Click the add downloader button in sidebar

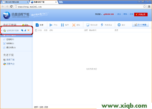pyautogui.click(x=25, y=25)
